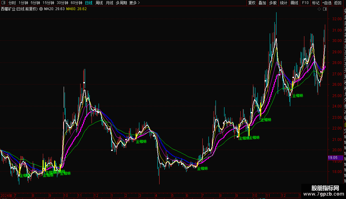Click the 西藏矿业(日线.前复权) chart title
The width and height of the screenshot is (346, 199).
click(x=19, y=9)
